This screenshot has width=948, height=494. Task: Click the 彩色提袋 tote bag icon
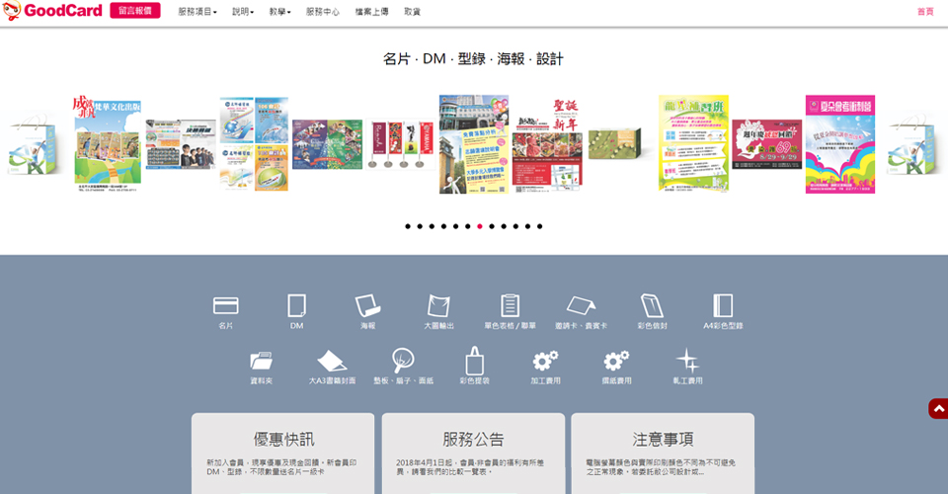[x=474, y=362]
